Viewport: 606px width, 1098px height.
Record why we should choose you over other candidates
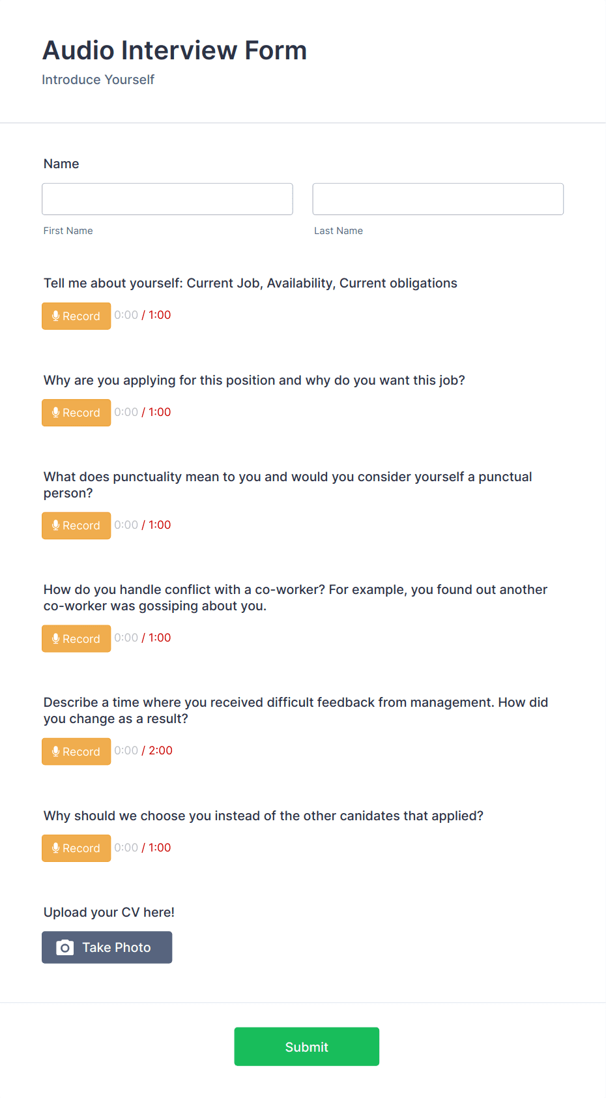[76, 848]
